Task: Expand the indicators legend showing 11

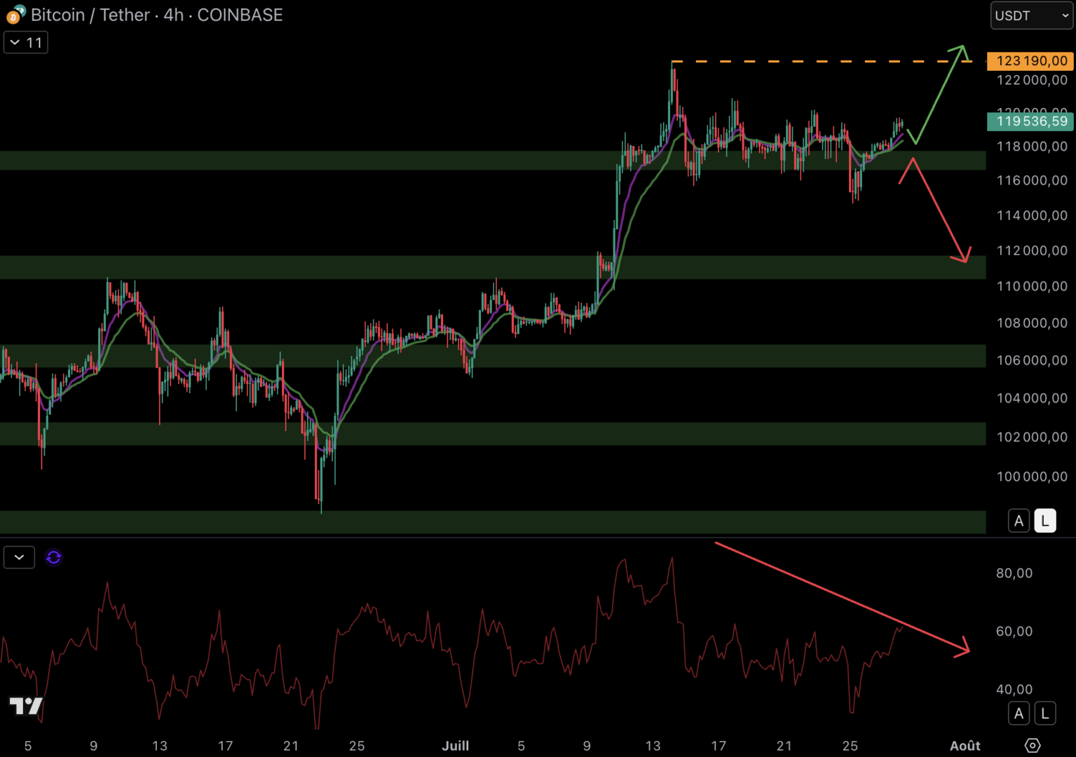Action: 26,43
